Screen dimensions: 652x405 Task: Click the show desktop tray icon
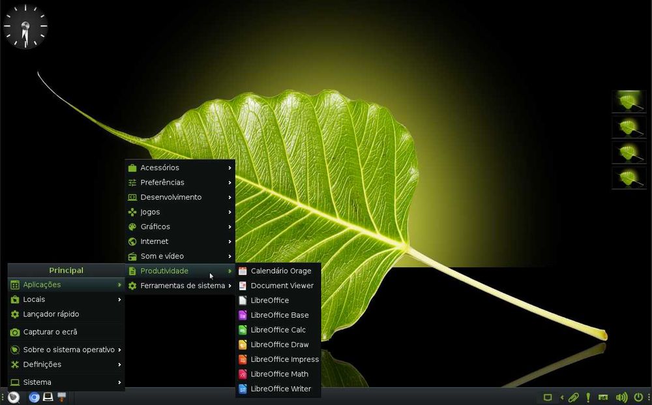[548, 398]
